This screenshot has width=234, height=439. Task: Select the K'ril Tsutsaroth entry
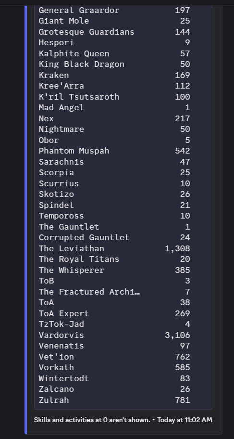(x=79, y=97)
